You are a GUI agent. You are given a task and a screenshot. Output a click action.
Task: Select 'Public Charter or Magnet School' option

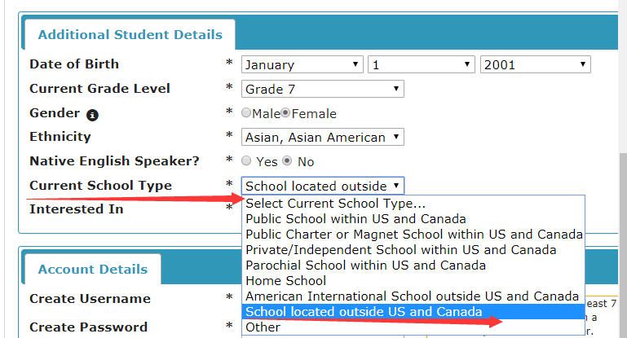pos(413,234)
